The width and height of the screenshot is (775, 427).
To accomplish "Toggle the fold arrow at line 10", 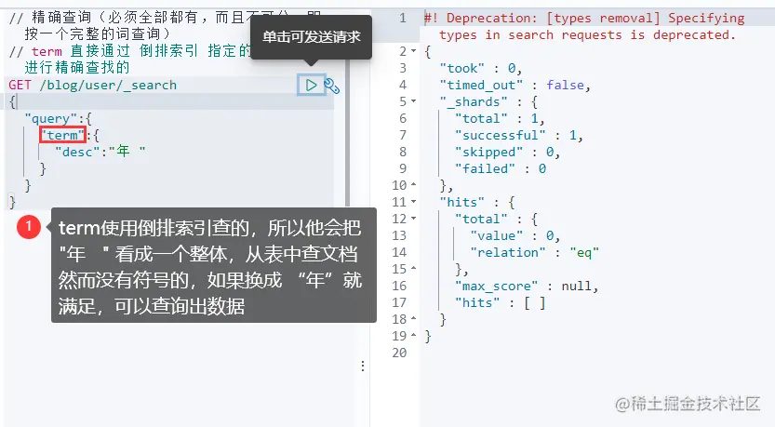I will click(414, 185).
